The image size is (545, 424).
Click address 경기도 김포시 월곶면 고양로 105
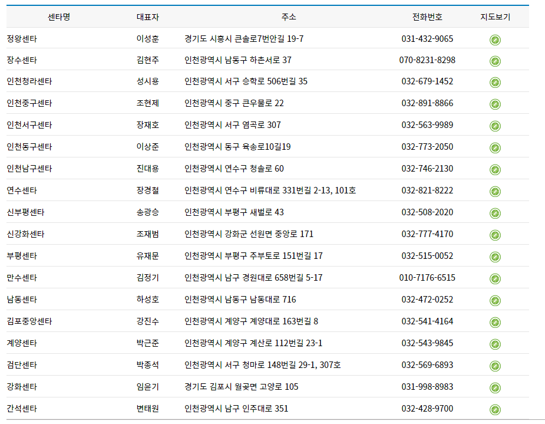click(x=241, y=386)
